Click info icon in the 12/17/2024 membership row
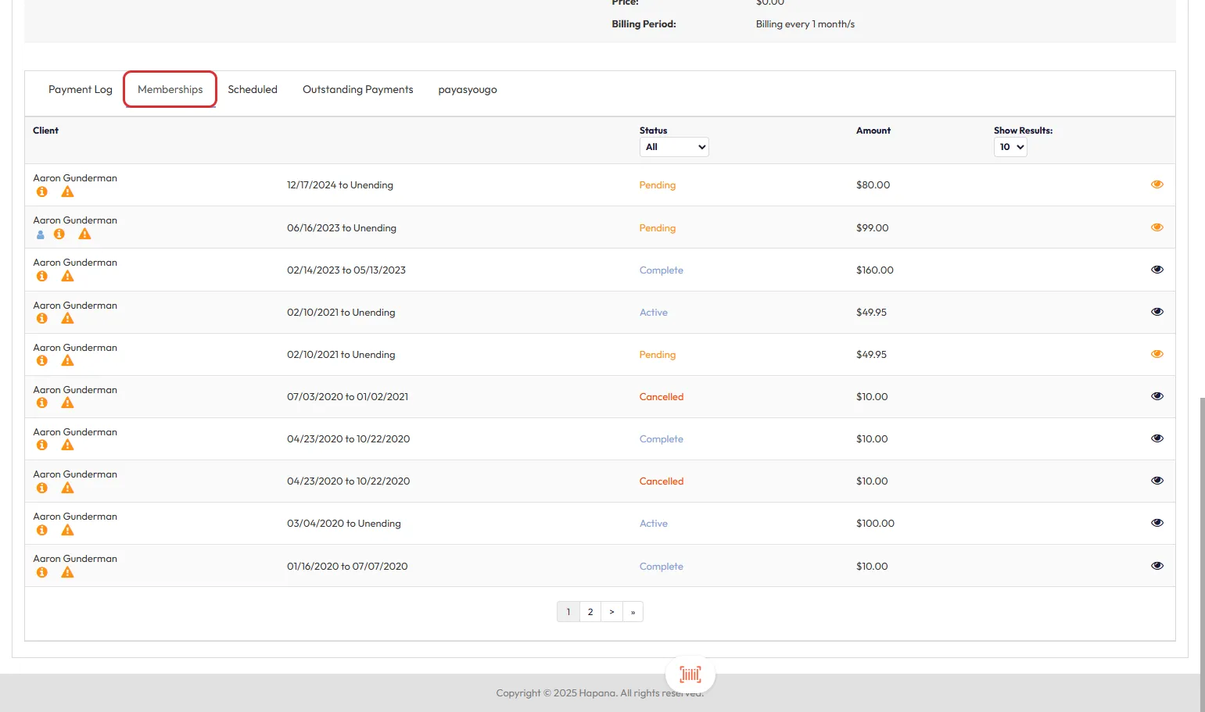 point(42,192)
